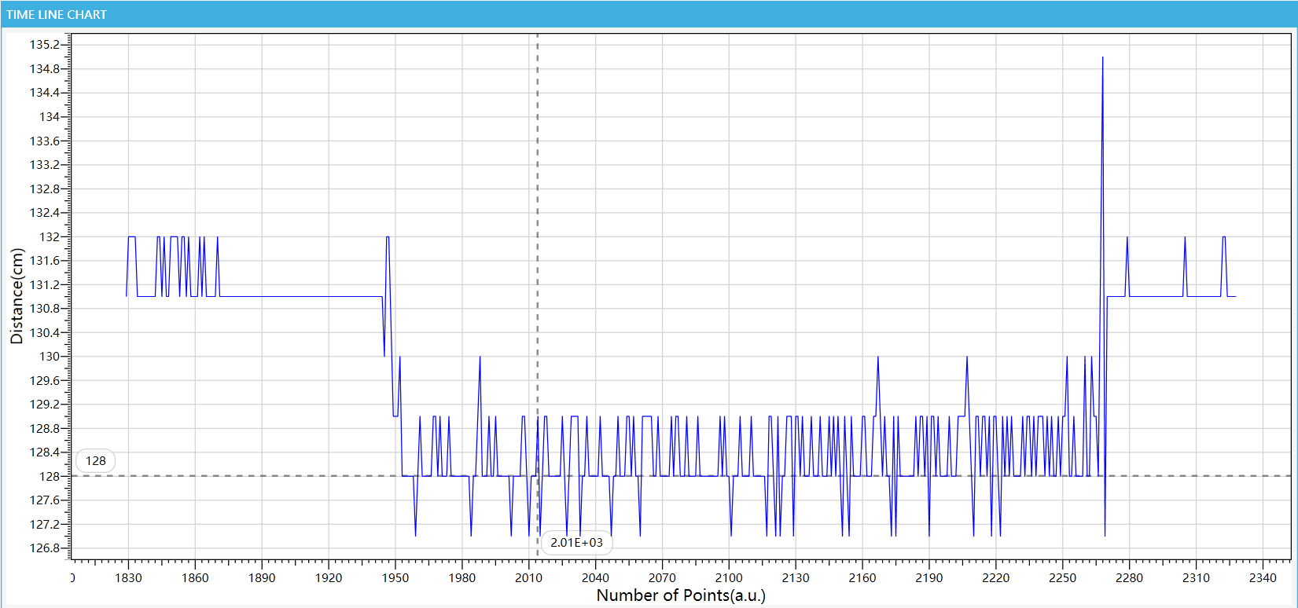Click the 2220 x-axis tick label
This screenshot has width=1298, height=608.
[x=996, y=578]
